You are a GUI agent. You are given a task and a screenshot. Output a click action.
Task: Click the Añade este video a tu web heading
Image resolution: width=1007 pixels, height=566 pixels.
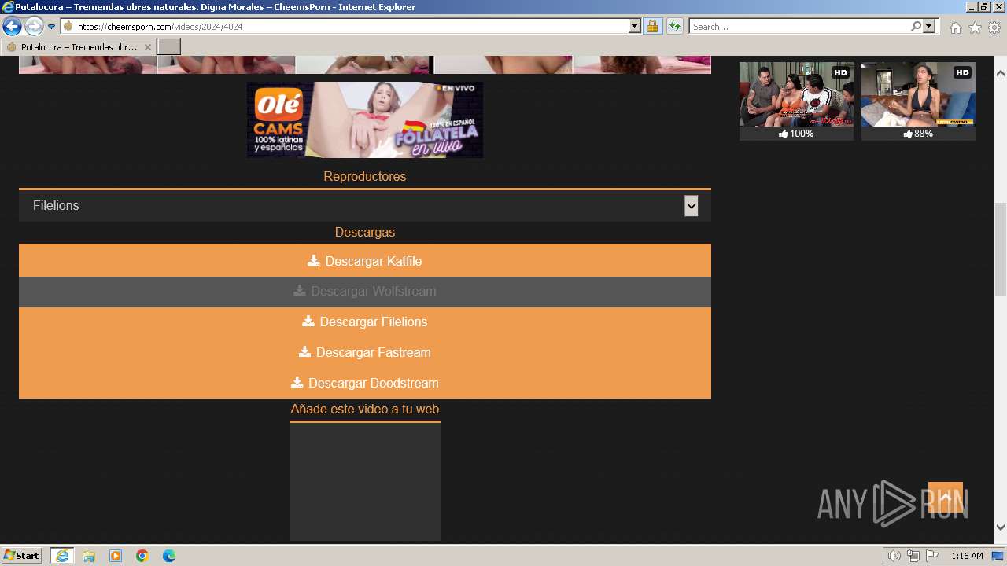(x=365, y=409)
